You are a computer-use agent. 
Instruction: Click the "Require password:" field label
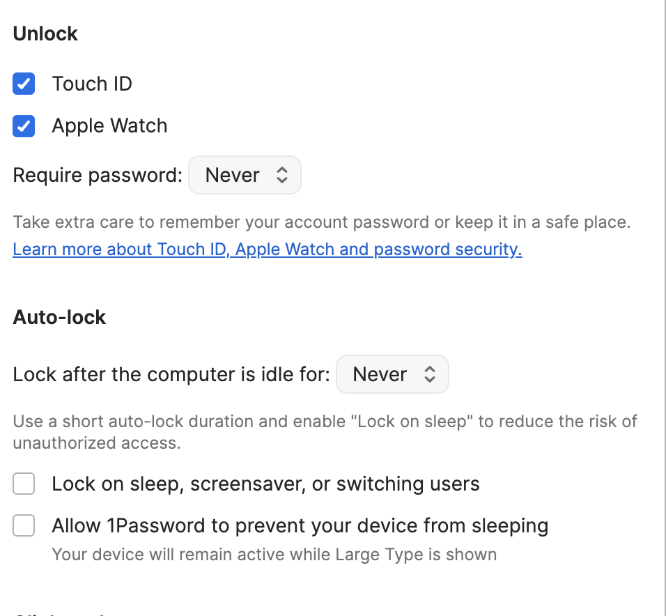click(98, 175)
